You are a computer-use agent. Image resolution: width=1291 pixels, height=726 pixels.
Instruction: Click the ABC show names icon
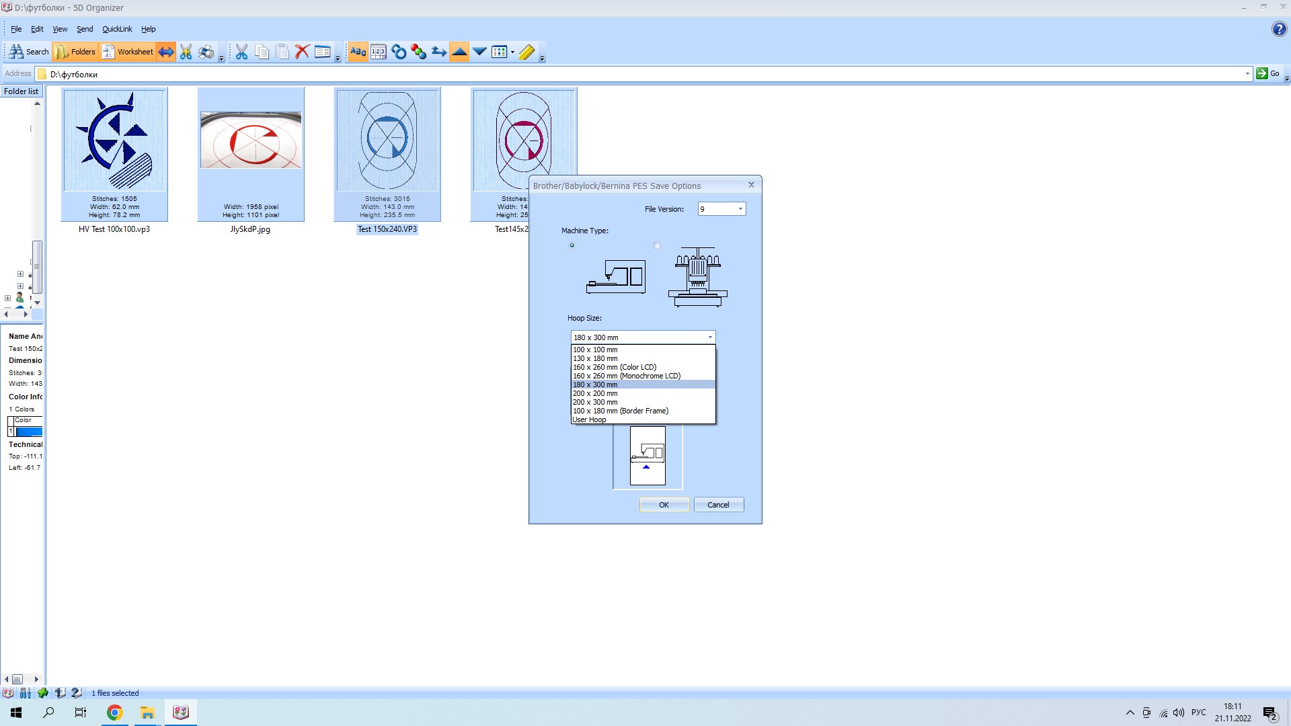[358, 52]
